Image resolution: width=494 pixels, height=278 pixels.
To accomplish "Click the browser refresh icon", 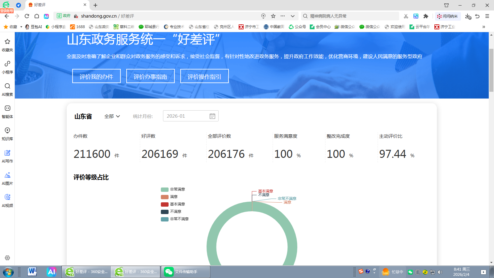I will click(27, 16).
